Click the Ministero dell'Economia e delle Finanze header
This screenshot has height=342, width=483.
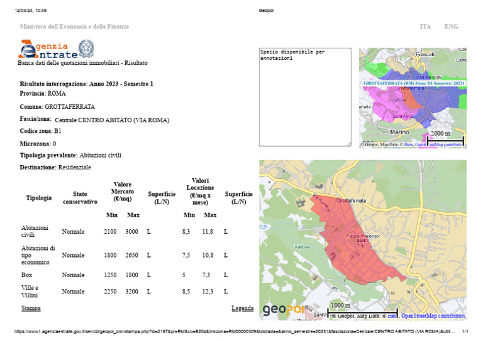(74, 26)
